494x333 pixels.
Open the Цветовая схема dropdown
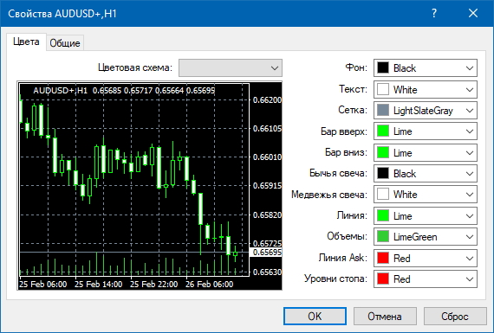[x=231, y=68]
